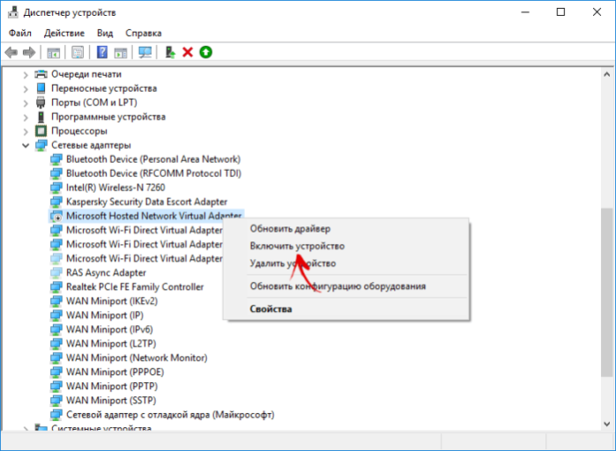The width and height of the screenshot is (616, 451).
Task: Click the scrollbar up arrow
Action: click(606, 74)
